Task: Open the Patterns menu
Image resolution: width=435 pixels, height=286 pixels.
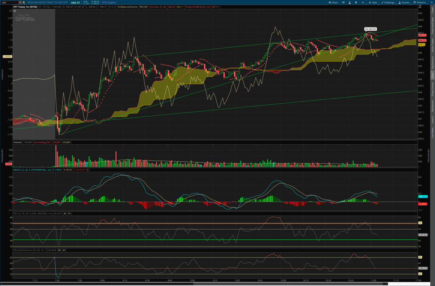Action: [x=420, y=2]
